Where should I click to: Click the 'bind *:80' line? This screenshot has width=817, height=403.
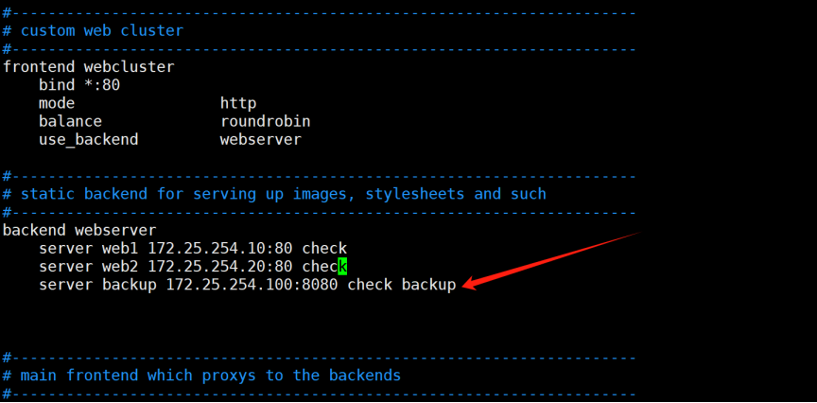tap(79, 85)
